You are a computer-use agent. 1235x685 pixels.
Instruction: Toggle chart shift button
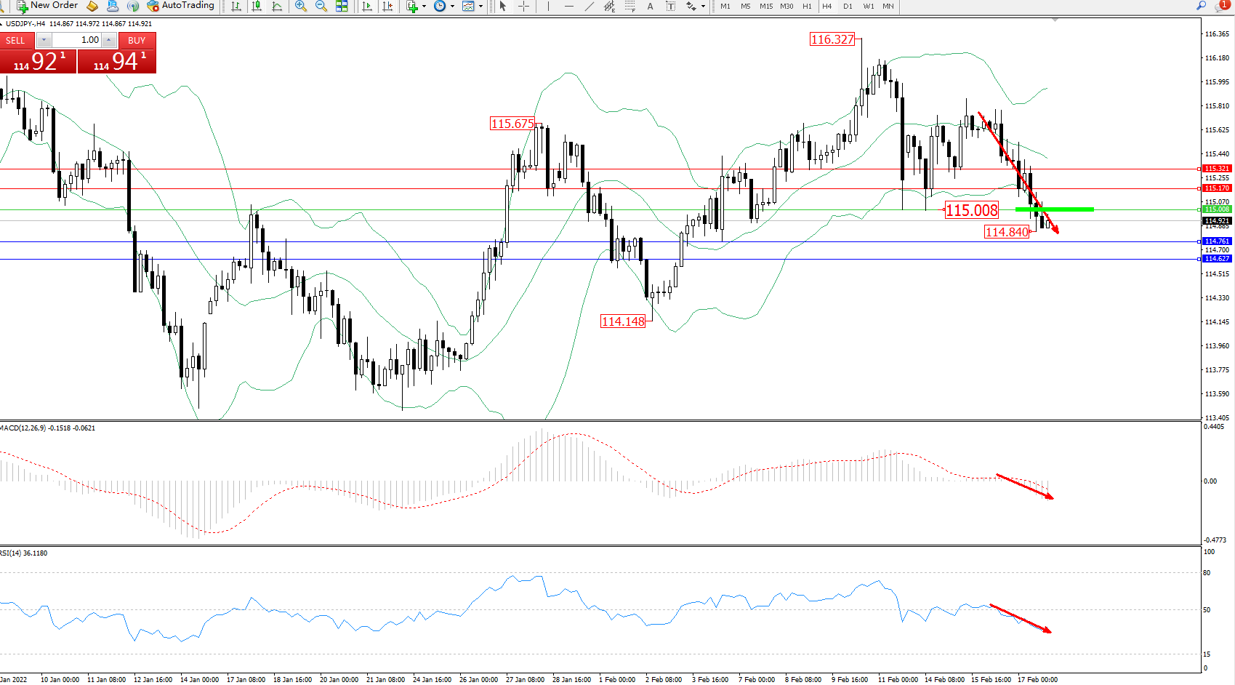pyautogui.click(x=387, y=6)
